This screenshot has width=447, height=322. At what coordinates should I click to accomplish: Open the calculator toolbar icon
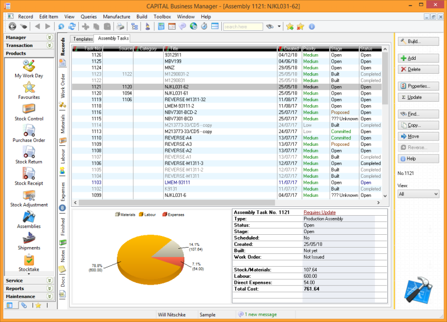pos(161,26)
